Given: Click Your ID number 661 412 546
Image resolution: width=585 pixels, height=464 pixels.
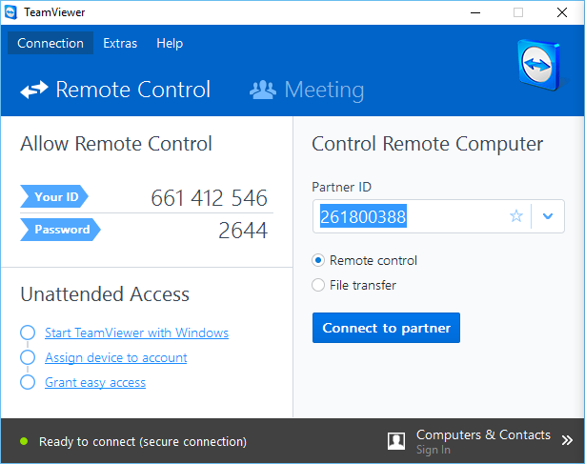Looking at the screenshot, I should click(209, 197).
